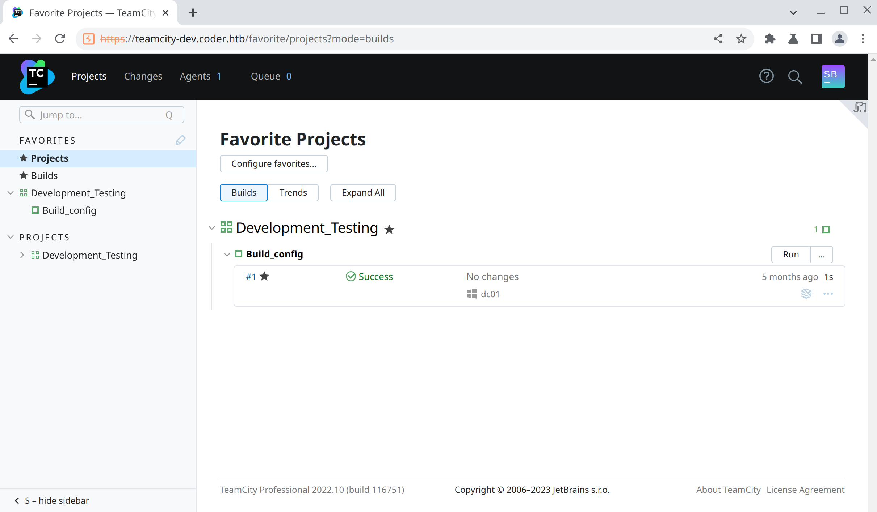Close the Favorite Projects browser tab
Image resolution: width=877 pixels, height=512 pixels.
click(165, 13)
